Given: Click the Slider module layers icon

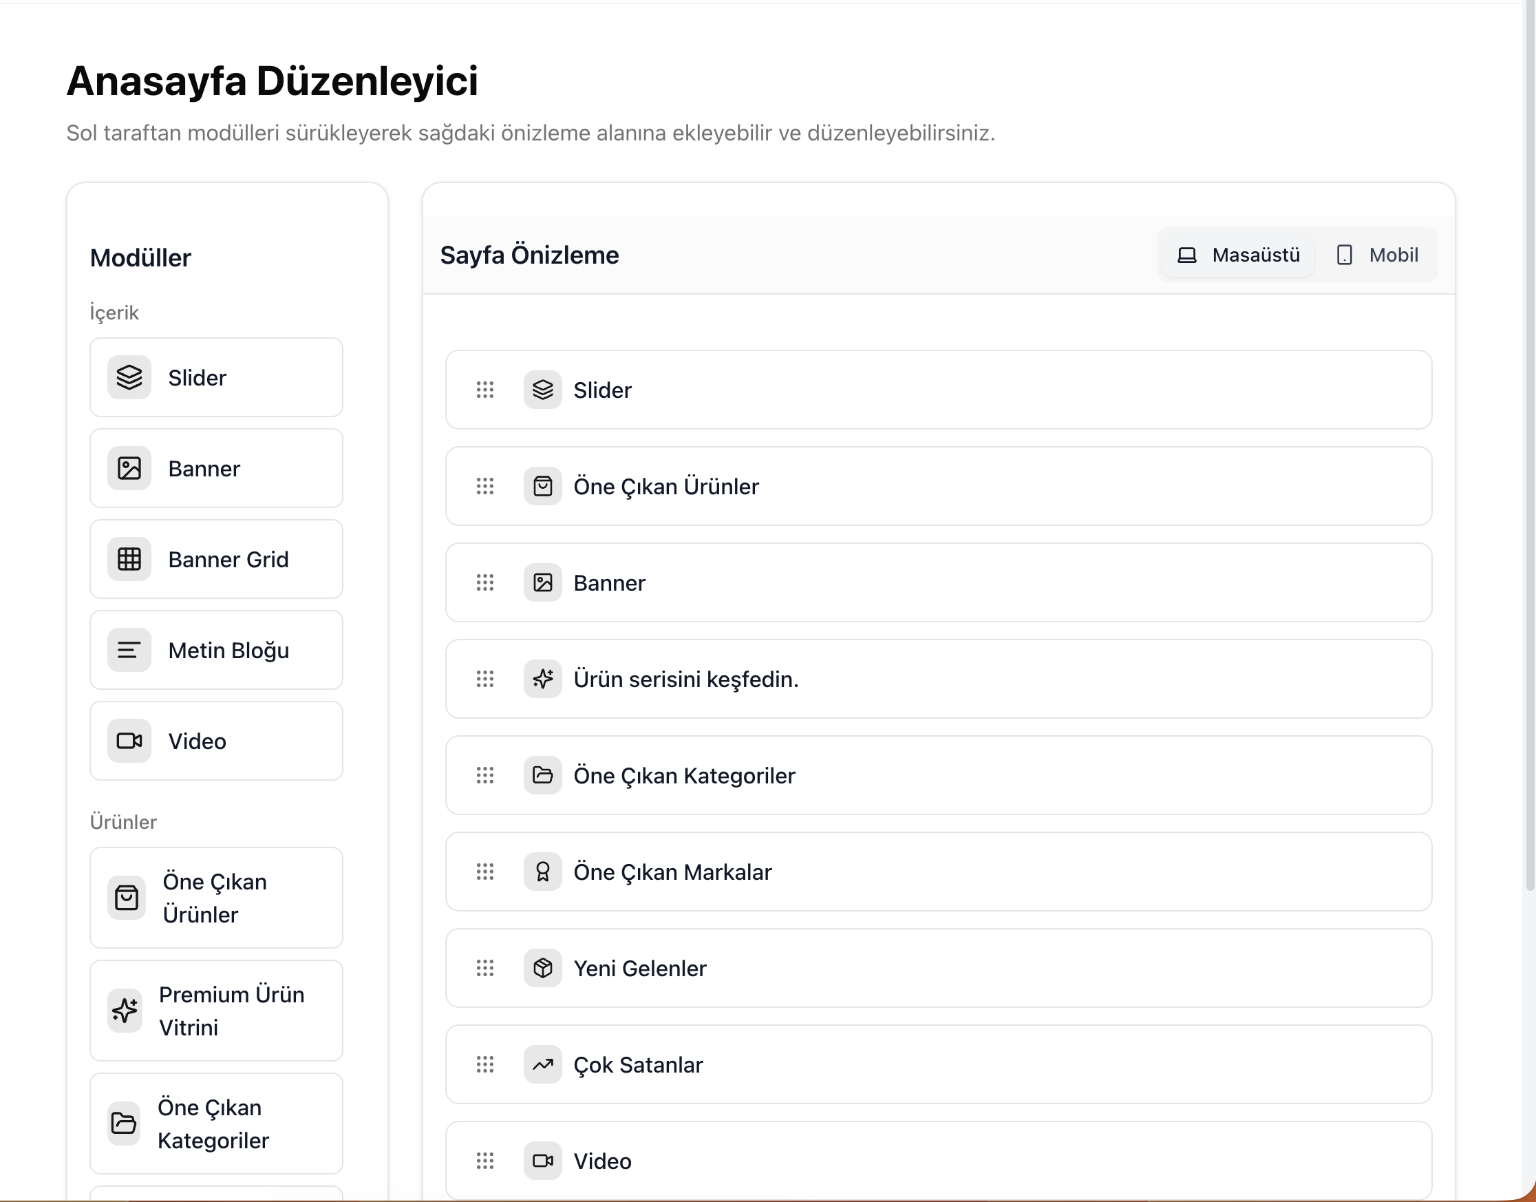Looking at the screenshot, I should tap(129, 377).
